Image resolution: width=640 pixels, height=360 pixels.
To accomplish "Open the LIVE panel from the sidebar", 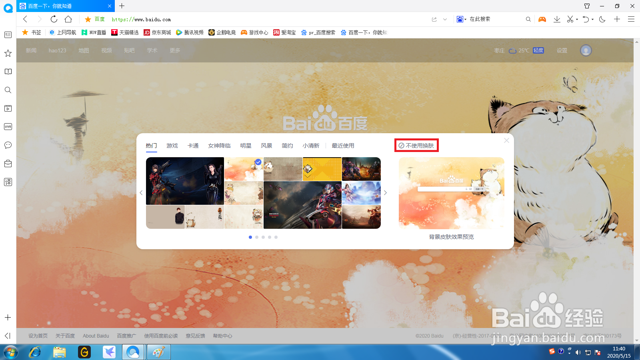I will click(8, 126).
